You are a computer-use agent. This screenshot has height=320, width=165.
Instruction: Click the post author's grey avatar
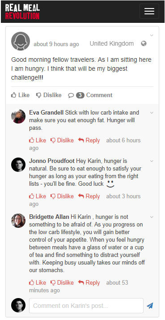(21, 41)
